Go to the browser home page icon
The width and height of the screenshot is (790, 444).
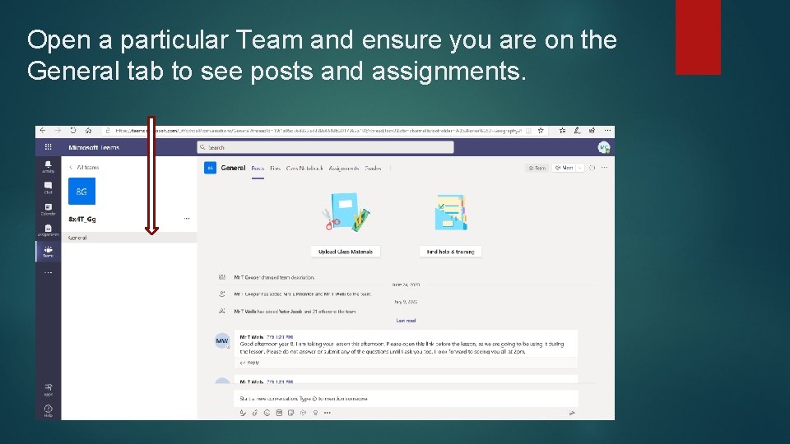(88, 131)
